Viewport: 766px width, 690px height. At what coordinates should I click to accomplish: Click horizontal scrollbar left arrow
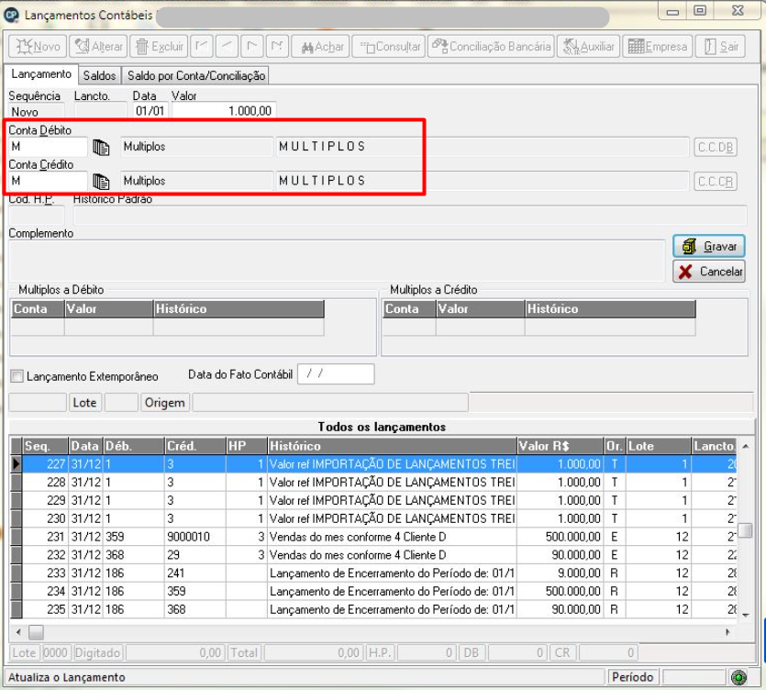point(18,632)
